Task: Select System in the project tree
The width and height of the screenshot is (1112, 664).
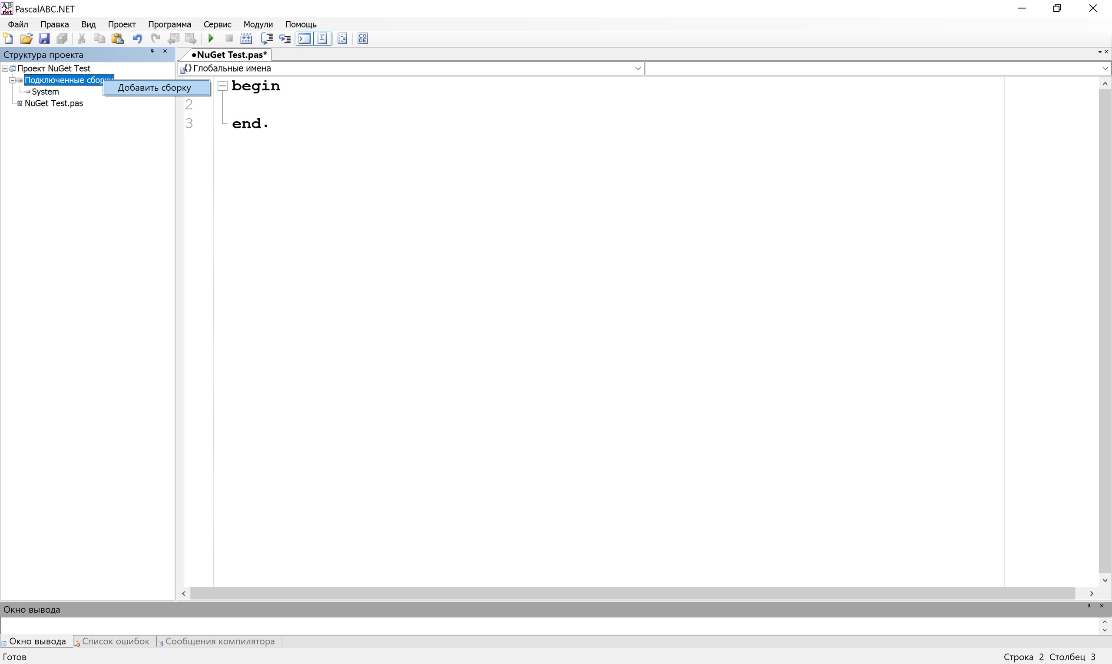Action: pos(45,91)
